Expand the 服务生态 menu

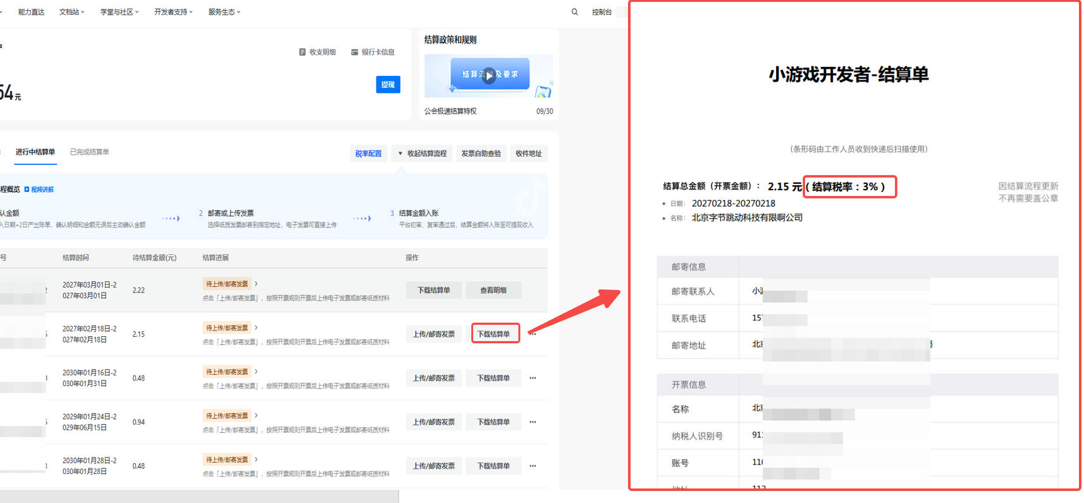[x=224, y=12]
